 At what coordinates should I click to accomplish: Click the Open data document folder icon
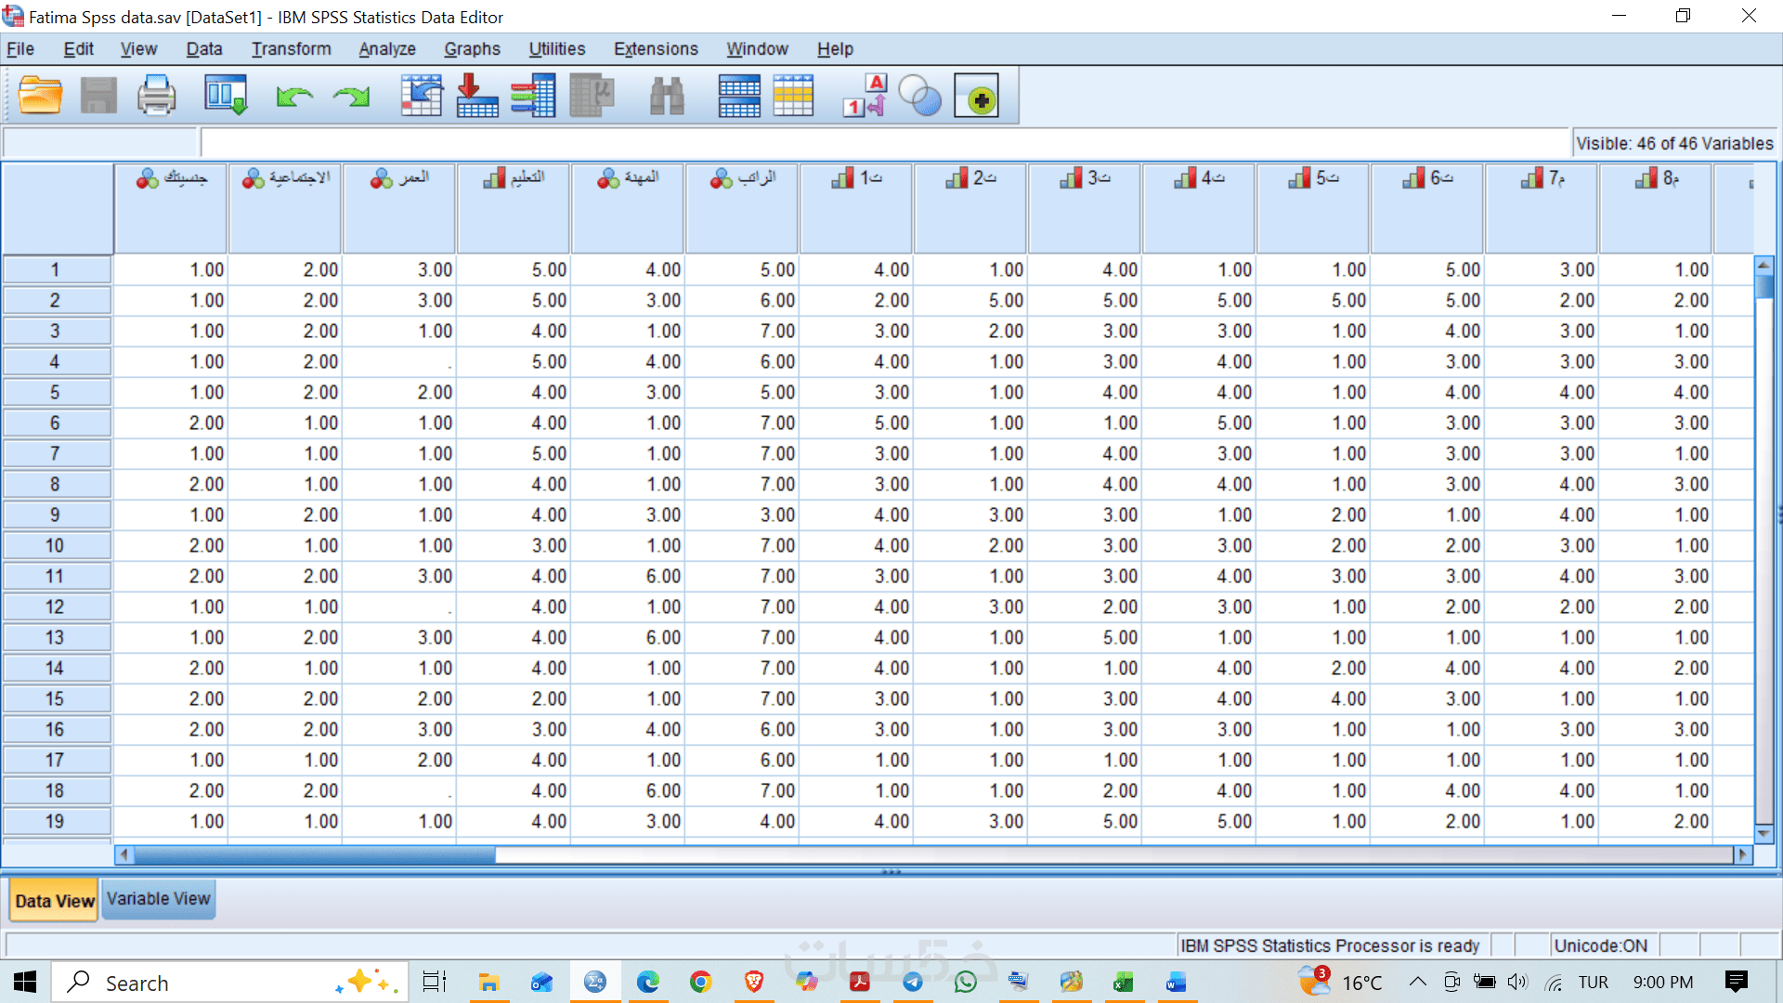[x=41, y=96]
